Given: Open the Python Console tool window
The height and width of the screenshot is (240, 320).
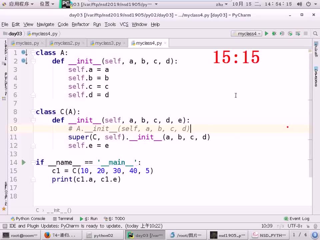Looking at the screenshot, I should pos(28,219).
